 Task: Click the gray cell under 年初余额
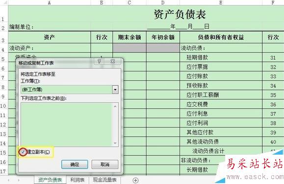[163, 48]
